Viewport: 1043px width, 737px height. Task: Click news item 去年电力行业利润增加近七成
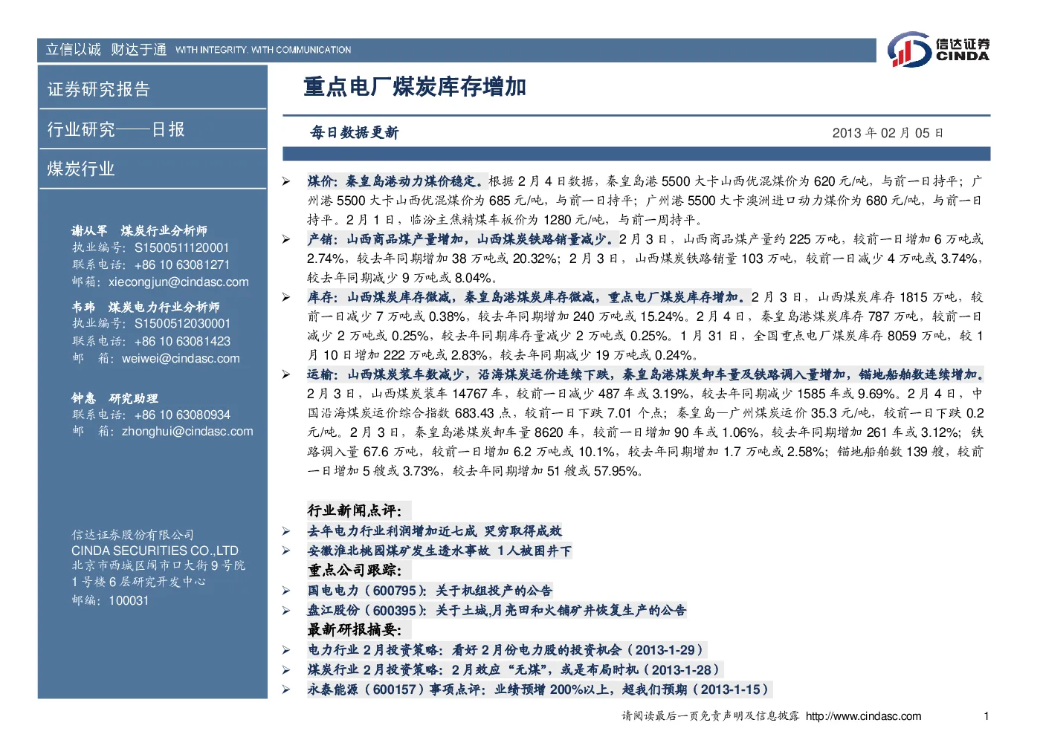tap(435, 531)
